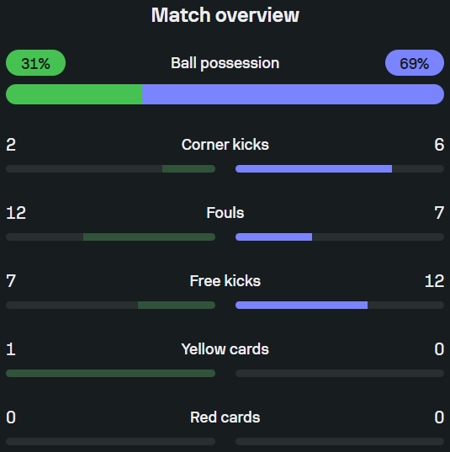The width and height of the screenshot is (450, 452).
Task: Click the Corner kicks label
Action: pyautogui.click(x=225, y=145)
